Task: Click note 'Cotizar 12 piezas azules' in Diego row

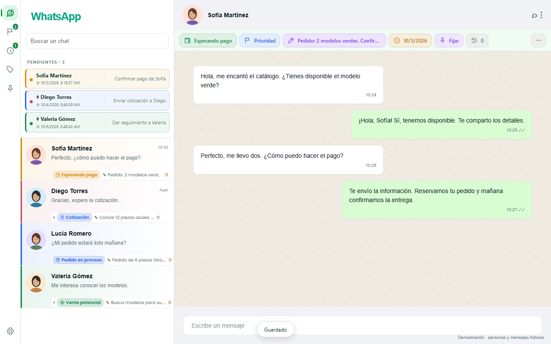Action: pos(124,218)
